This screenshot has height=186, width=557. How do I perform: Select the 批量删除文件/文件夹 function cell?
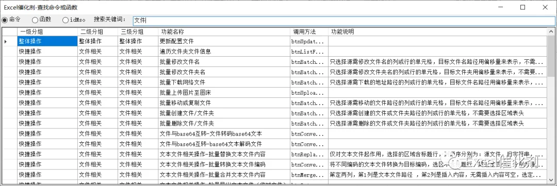tap(224, 124)
